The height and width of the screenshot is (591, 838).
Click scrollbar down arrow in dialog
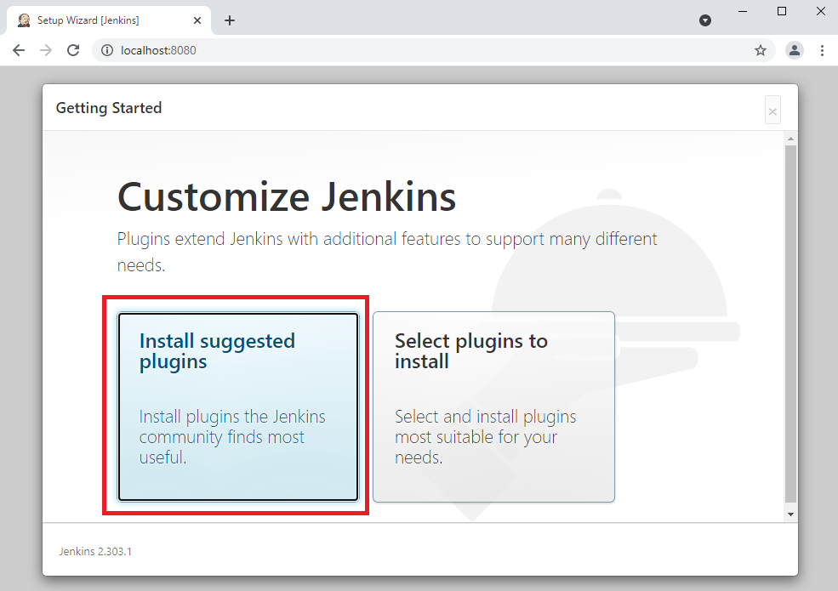[790, 514]
